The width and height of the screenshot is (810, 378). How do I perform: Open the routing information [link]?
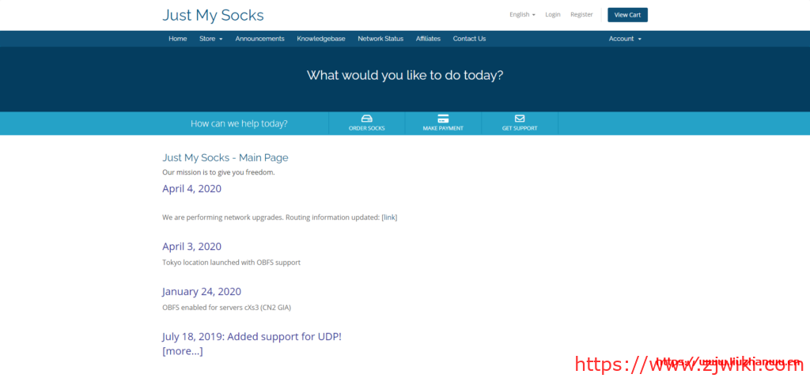[x=389, y=217]
